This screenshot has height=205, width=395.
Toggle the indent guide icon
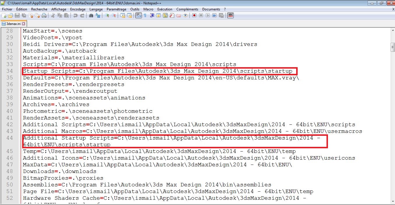pyautogui.click(x=152, y=15)
